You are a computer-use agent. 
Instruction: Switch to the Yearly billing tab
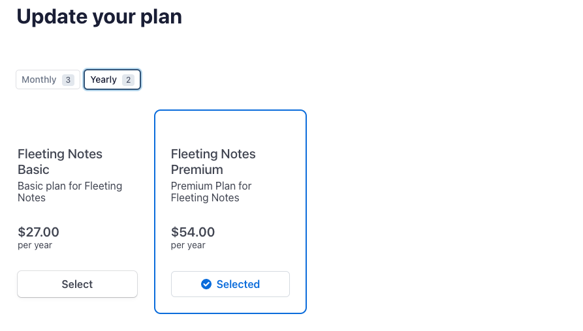[104, 79]
